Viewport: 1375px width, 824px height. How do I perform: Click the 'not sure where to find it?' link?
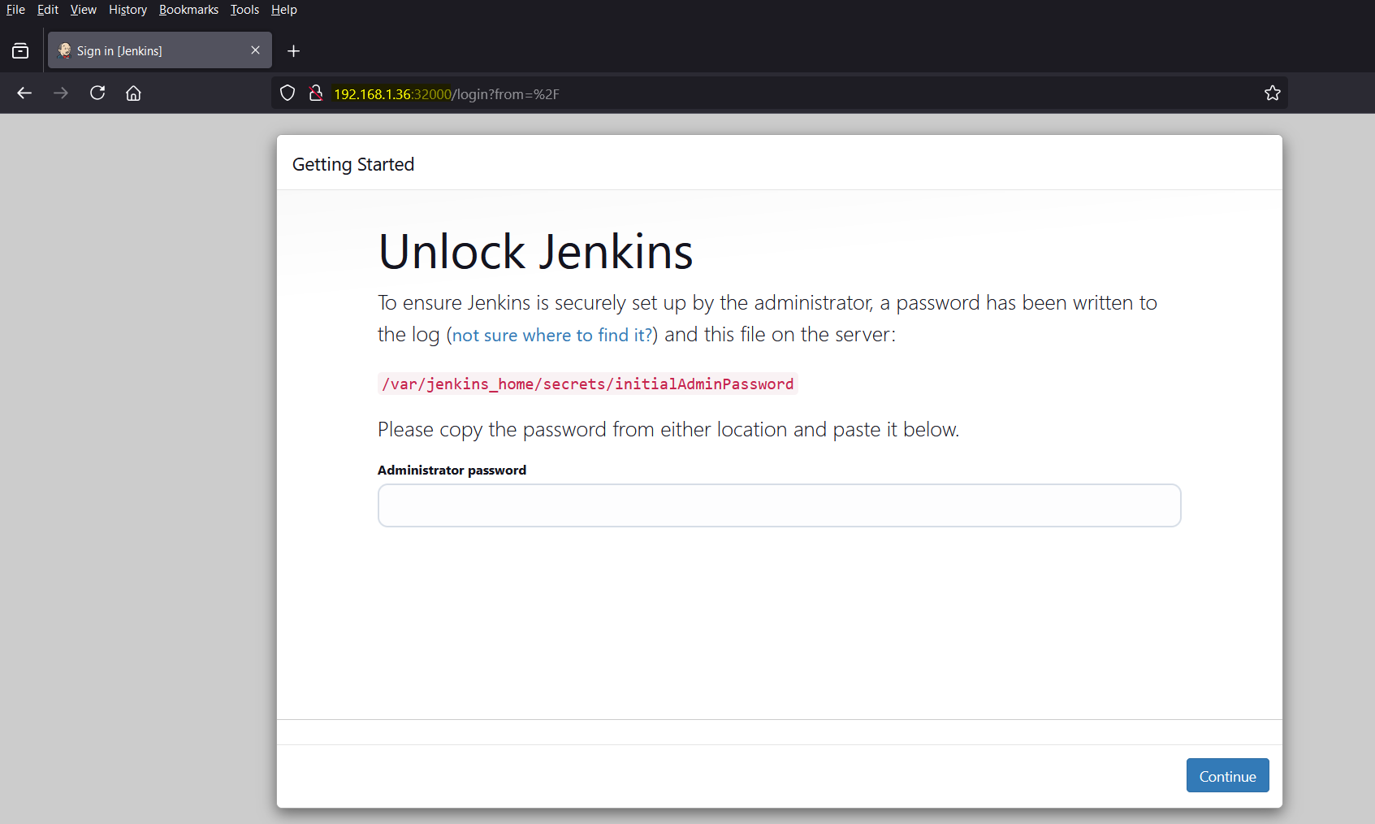coord(552,336)
